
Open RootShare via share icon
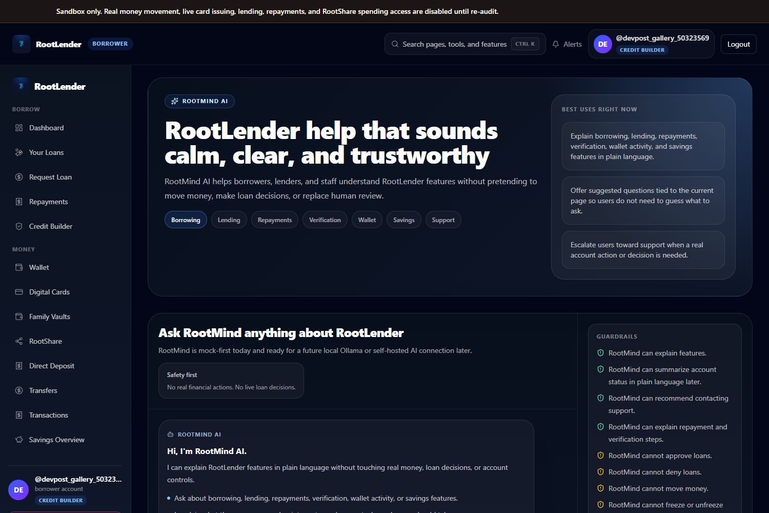[19, 341]
